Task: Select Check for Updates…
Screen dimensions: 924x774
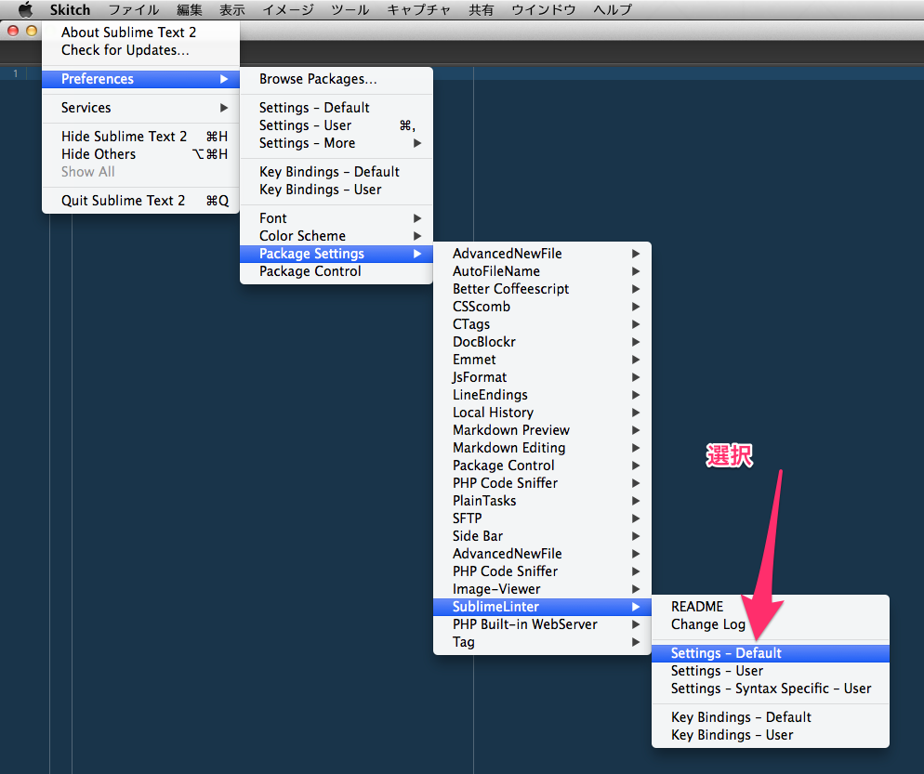Action: pos(141,50)
